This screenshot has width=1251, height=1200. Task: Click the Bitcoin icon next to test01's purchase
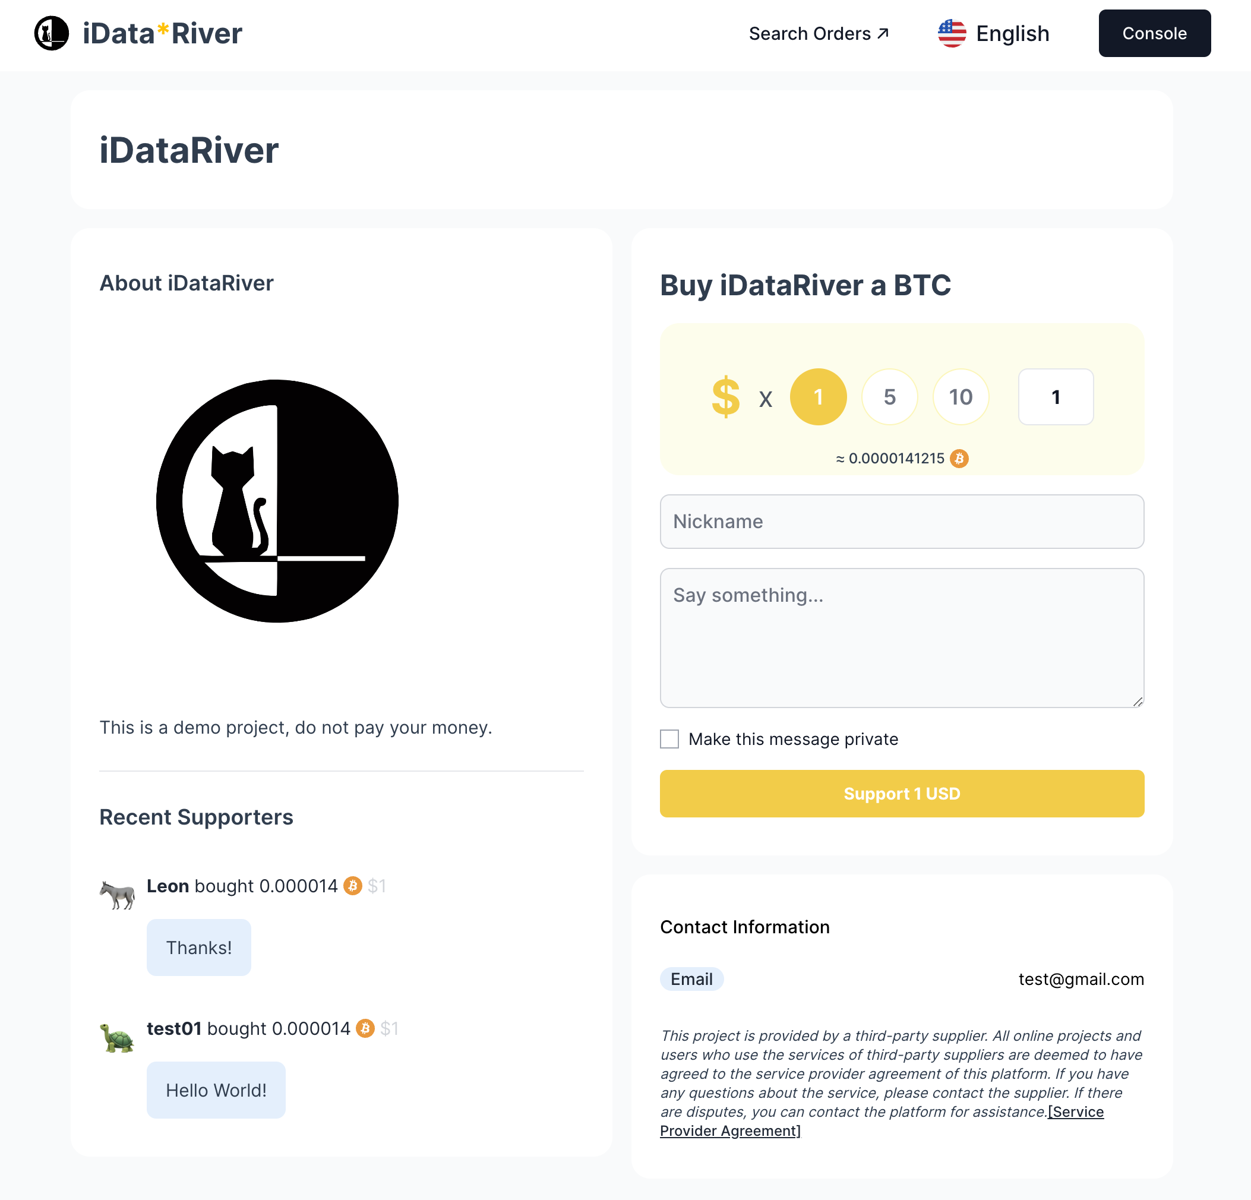[367, 1028]
